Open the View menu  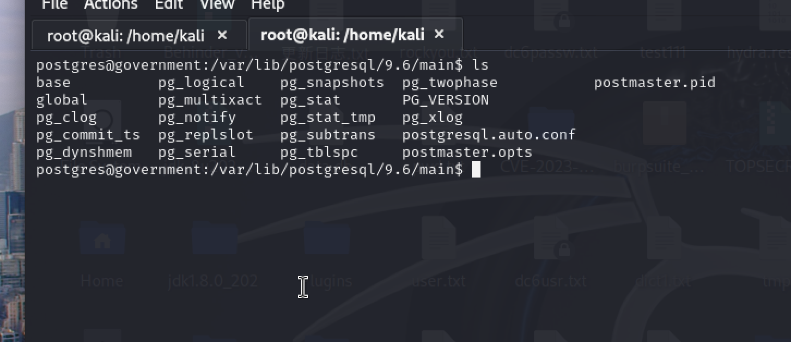pyautogui.click(x=217, y=5)
